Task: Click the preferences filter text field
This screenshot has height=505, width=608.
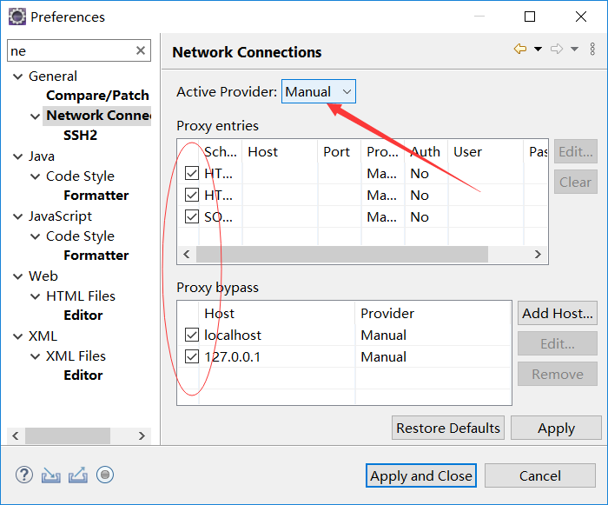Action: click(69, 51)
